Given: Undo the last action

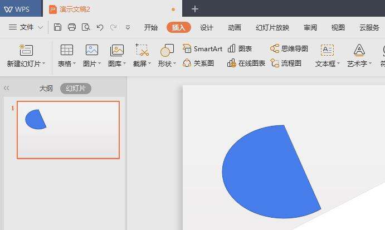Looking at the screenshot, I should (100, 27).
